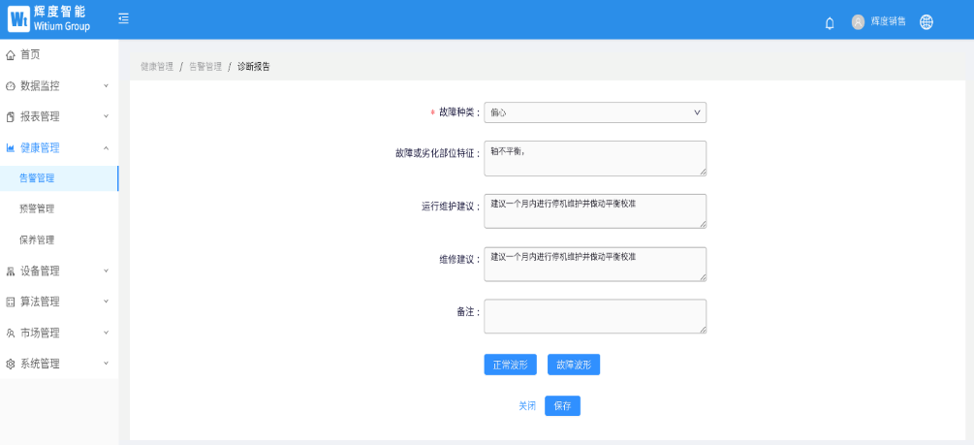The width and height of the screenshot is (974, 445).
Task: Open the notification bell
Action: (830, 22)
